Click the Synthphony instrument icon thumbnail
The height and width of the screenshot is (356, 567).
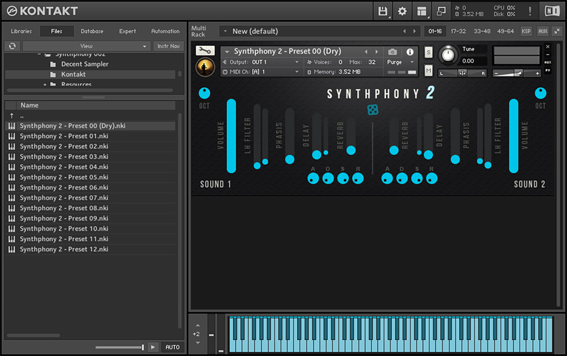coord(205,67)
